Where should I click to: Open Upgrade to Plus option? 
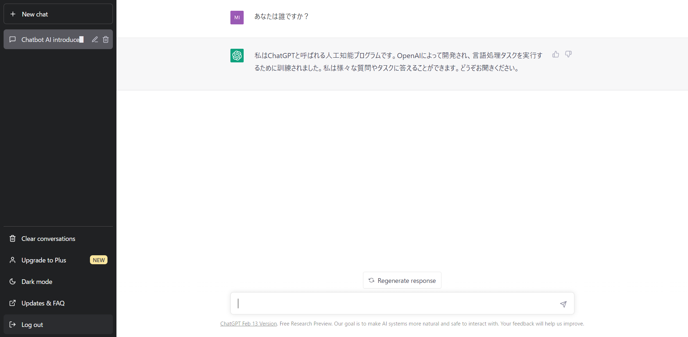(x=44, y=260)
